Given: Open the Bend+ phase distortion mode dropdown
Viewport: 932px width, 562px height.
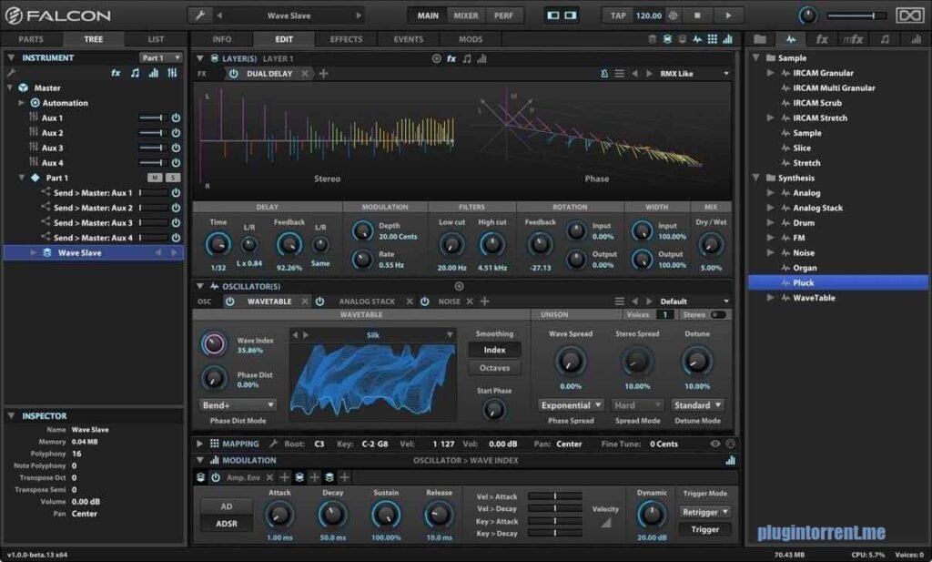Looking at the screenshot, I should point(238,405).
